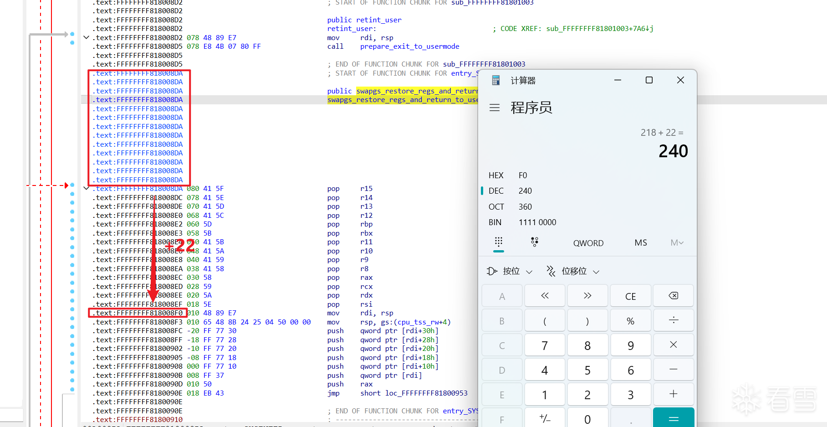Screen dimensions: 827x427
Task: Click digit 9 on the calculator
Action: (631, 345)
